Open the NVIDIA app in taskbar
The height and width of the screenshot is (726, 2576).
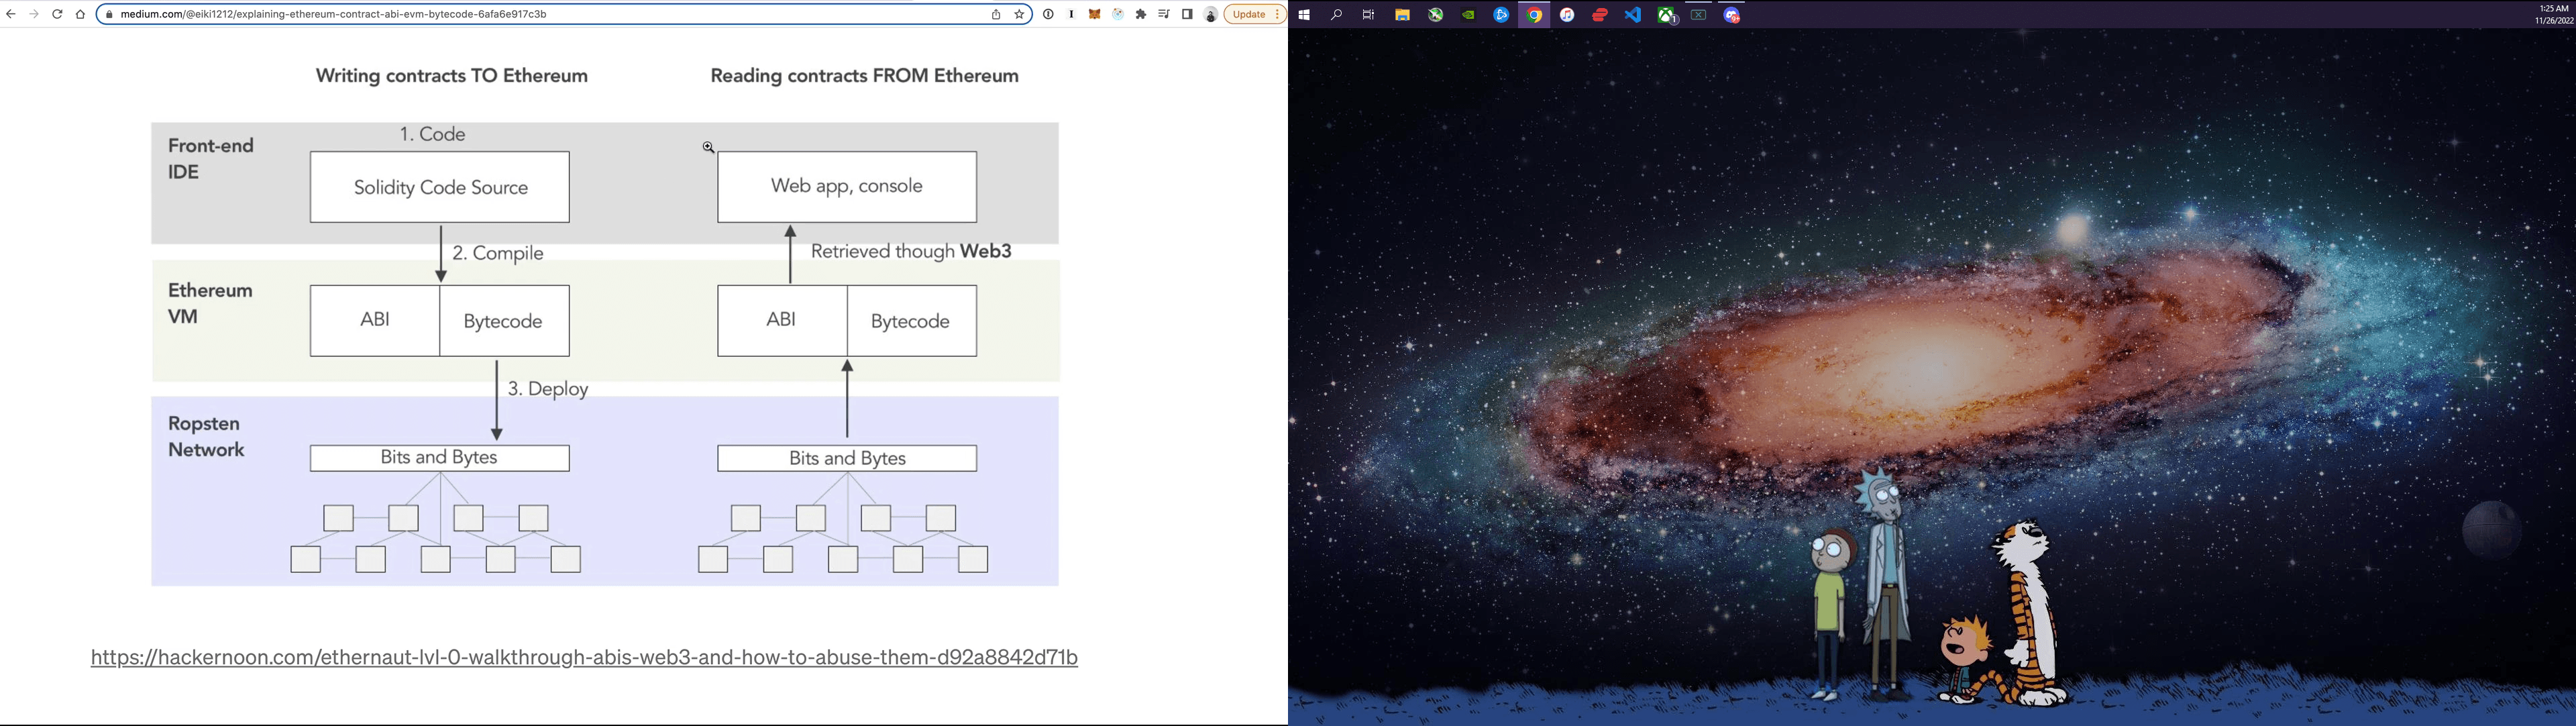click(1468, 15)
